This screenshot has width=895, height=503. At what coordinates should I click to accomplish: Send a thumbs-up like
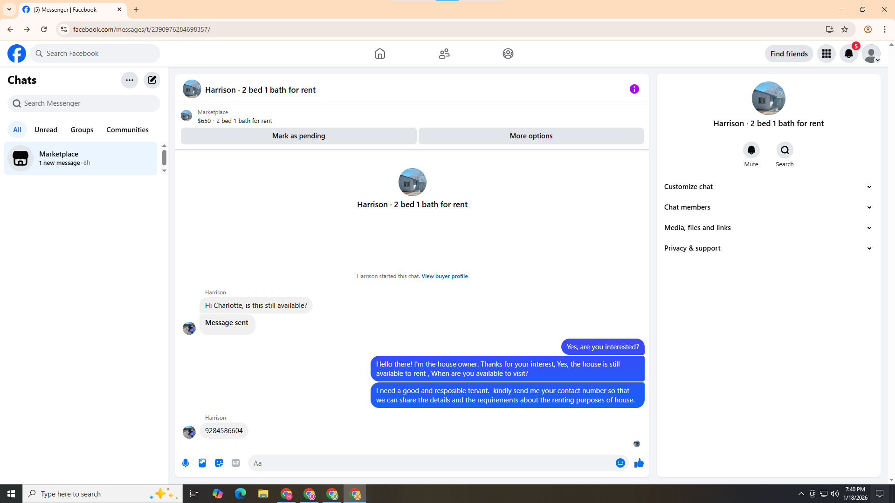point(639,463)
